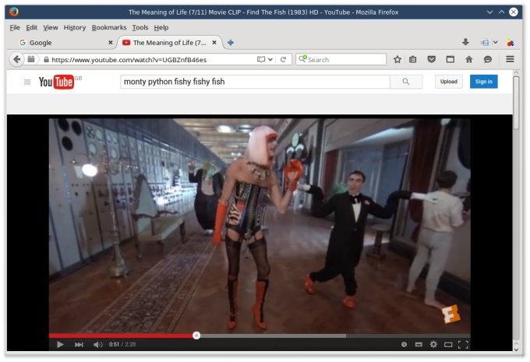Viewport: 530px width, 362px height.
Task: Click the orange F watermark link in the video
Action: (451, 314)
